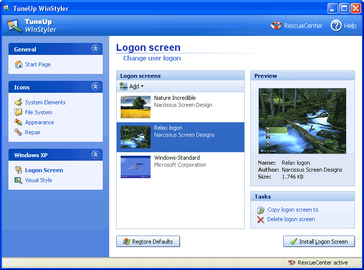Go to System Elements page
This screenshot has width=364, height=270.
coord(45,102)
